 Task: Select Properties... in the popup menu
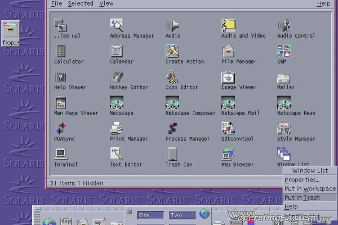pyautogui.click(x=302, y=180)
